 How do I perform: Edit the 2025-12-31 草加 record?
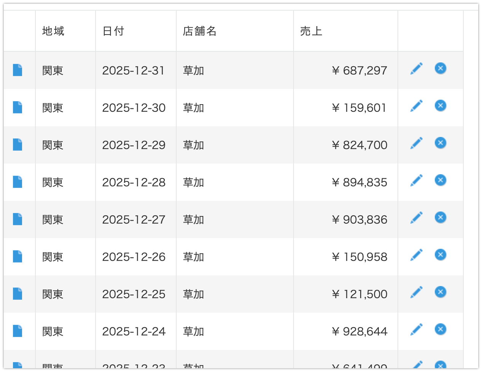[417, 69]
